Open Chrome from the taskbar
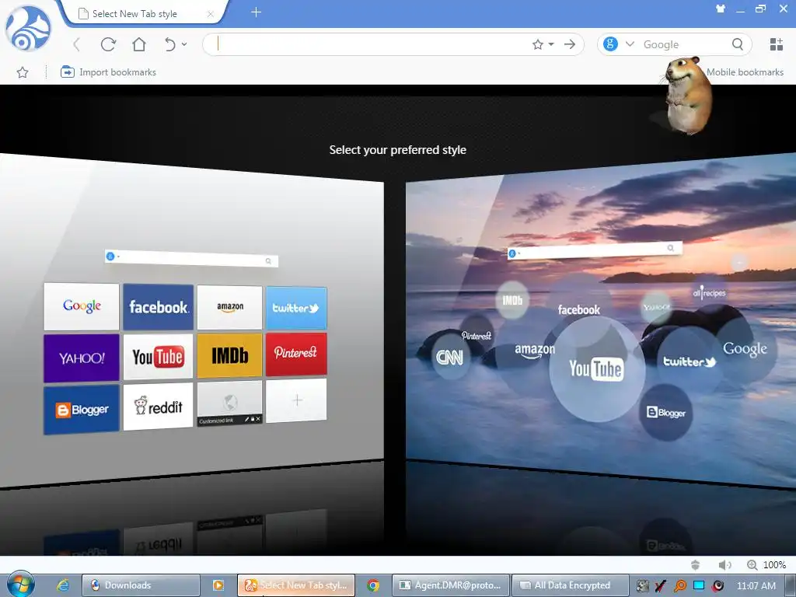 click(x=373, y=585)
